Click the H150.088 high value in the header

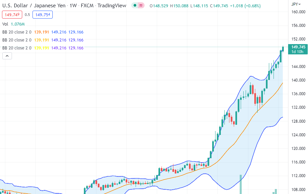click(x=179, y=6)
